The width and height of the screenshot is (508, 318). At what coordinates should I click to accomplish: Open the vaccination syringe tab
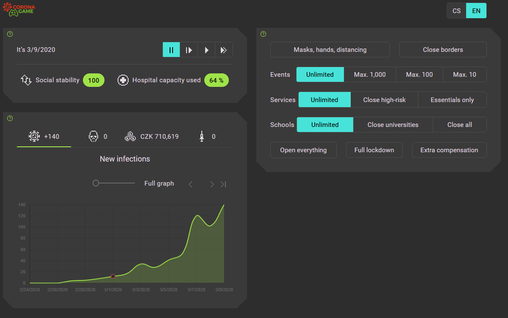[208, 137]
